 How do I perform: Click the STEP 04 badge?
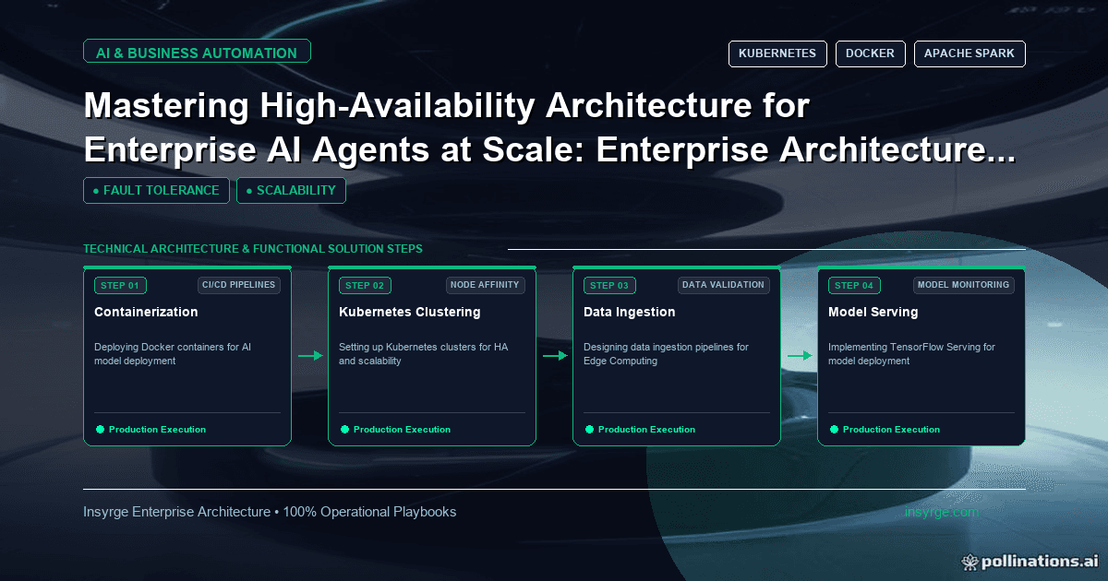pyautogui.click(x=854, y=285)
